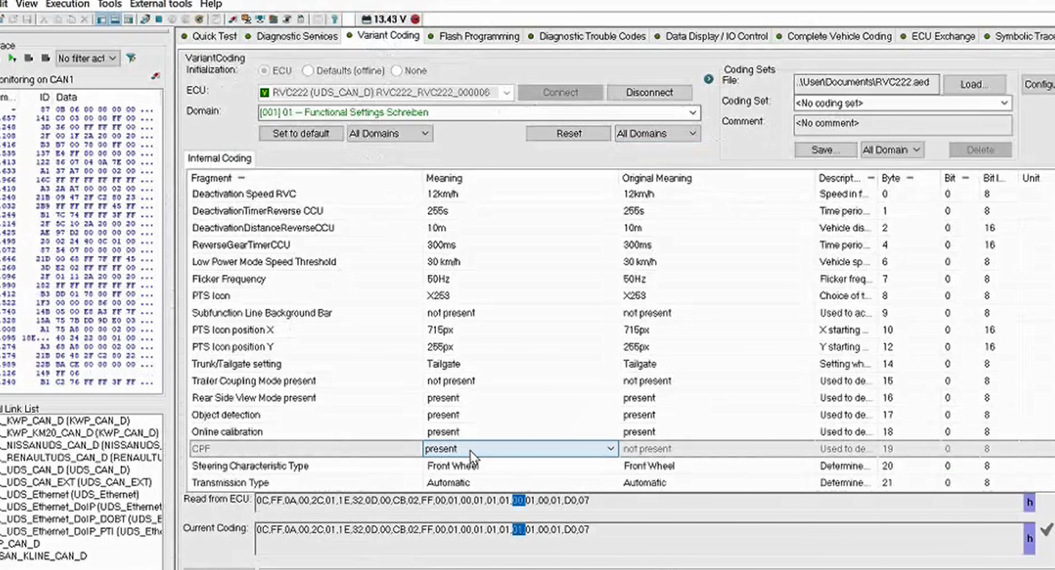
Task: Open All Domains dropdown beside Set to default
Action: [390, 133]
